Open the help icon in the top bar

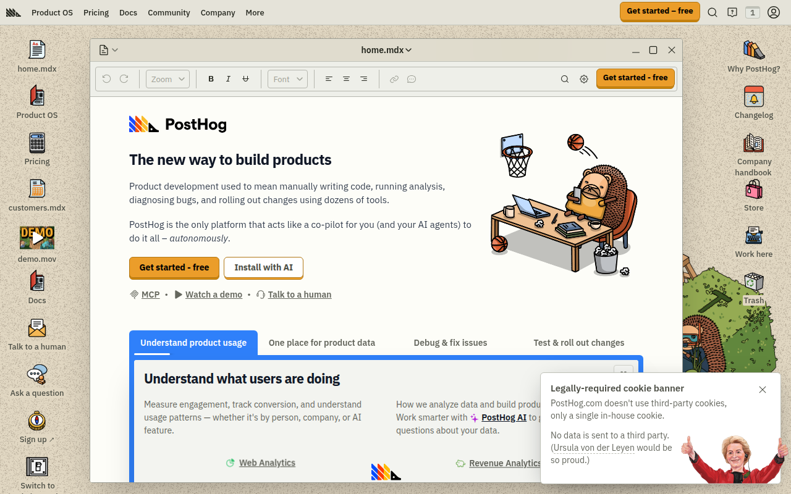732,12
